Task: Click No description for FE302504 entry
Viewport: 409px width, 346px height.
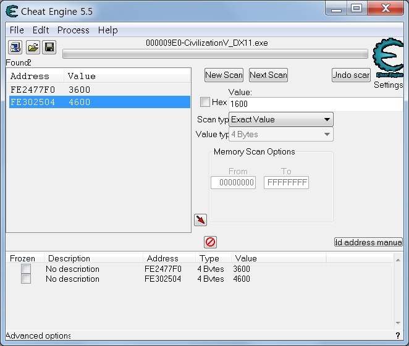Action: (x=72, y=279)
